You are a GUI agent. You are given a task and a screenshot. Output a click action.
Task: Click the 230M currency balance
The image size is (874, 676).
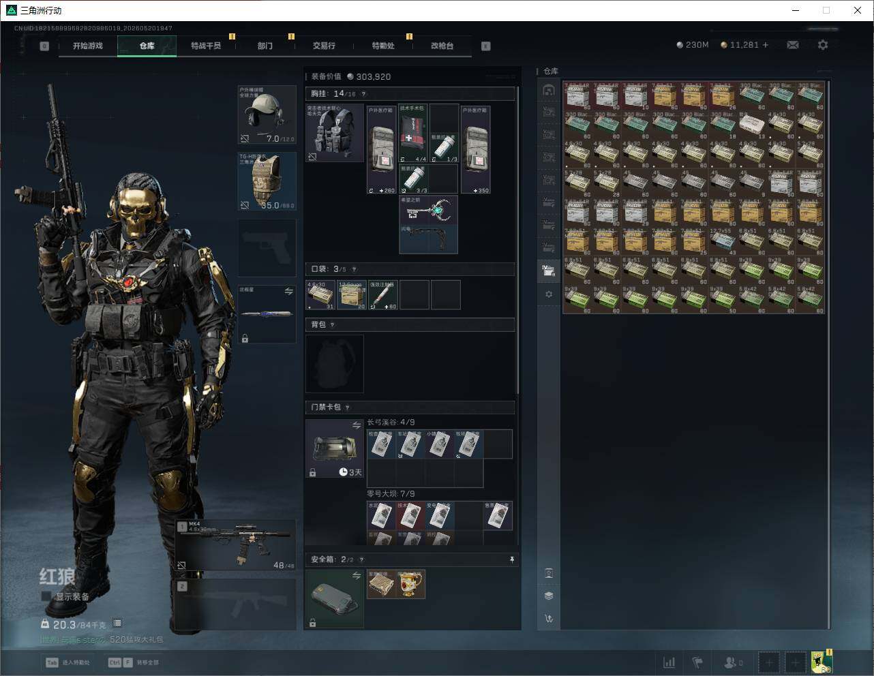click(x=692, y=45)
